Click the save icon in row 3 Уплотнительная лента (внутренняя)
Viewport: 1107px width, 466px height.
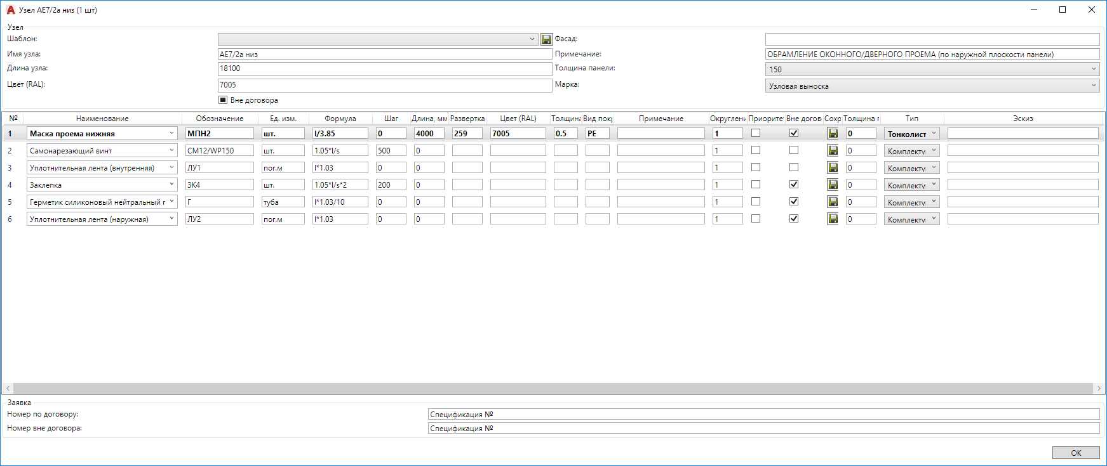pyautogui.click(x=833, y=167)
